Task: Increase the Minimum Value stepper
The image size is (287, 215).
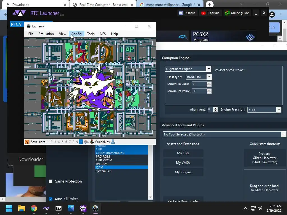Action: (x=209, y=83)
